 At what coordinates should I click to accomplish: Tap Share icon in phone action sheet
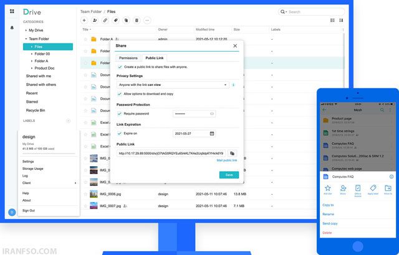tap(343, 188)
